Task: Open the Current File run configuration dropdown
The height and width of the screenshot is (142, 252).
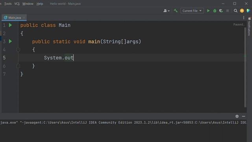Action: click(192, 11)
